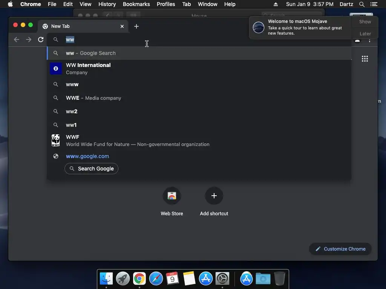This screenshot has height=289, width=386.
Task: Open the Apple menu
Action: pos(10,4)
